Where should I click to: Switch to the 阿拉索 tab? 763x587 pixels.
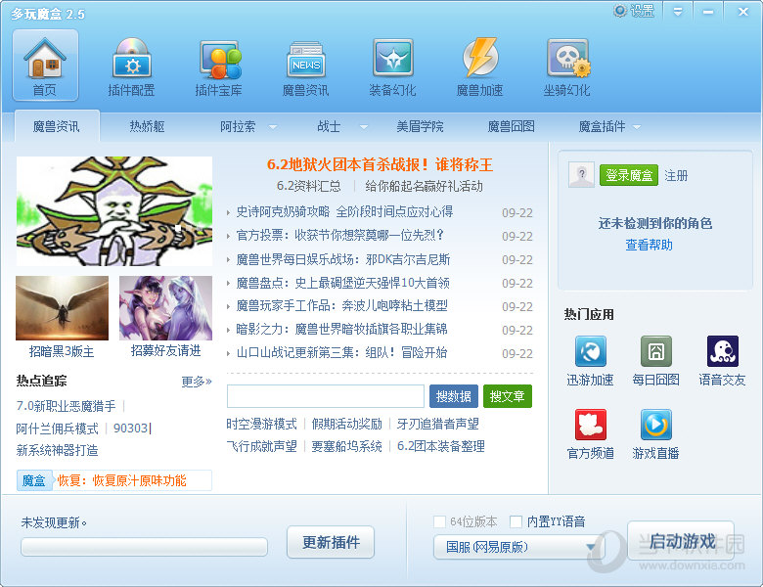click(238, 126)
